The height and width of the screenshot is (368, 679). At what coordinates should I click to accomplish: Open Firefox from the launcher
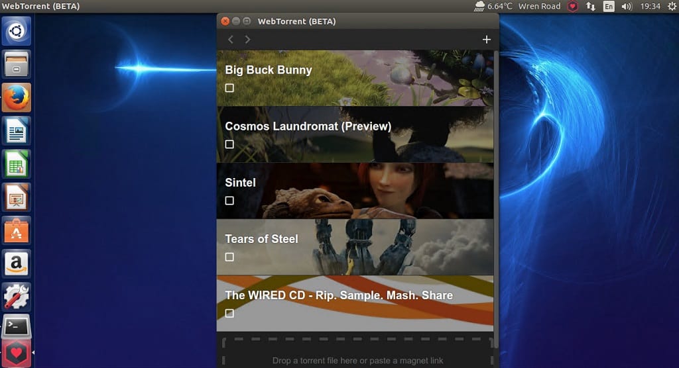pyautogui.click(x=16, y=98)
